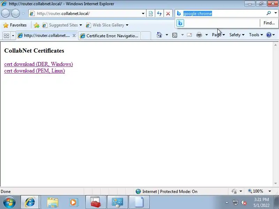Open the Windows Start menu
Image resolution: width=279 pixels, height=209 pixels.
coord(9,202)
